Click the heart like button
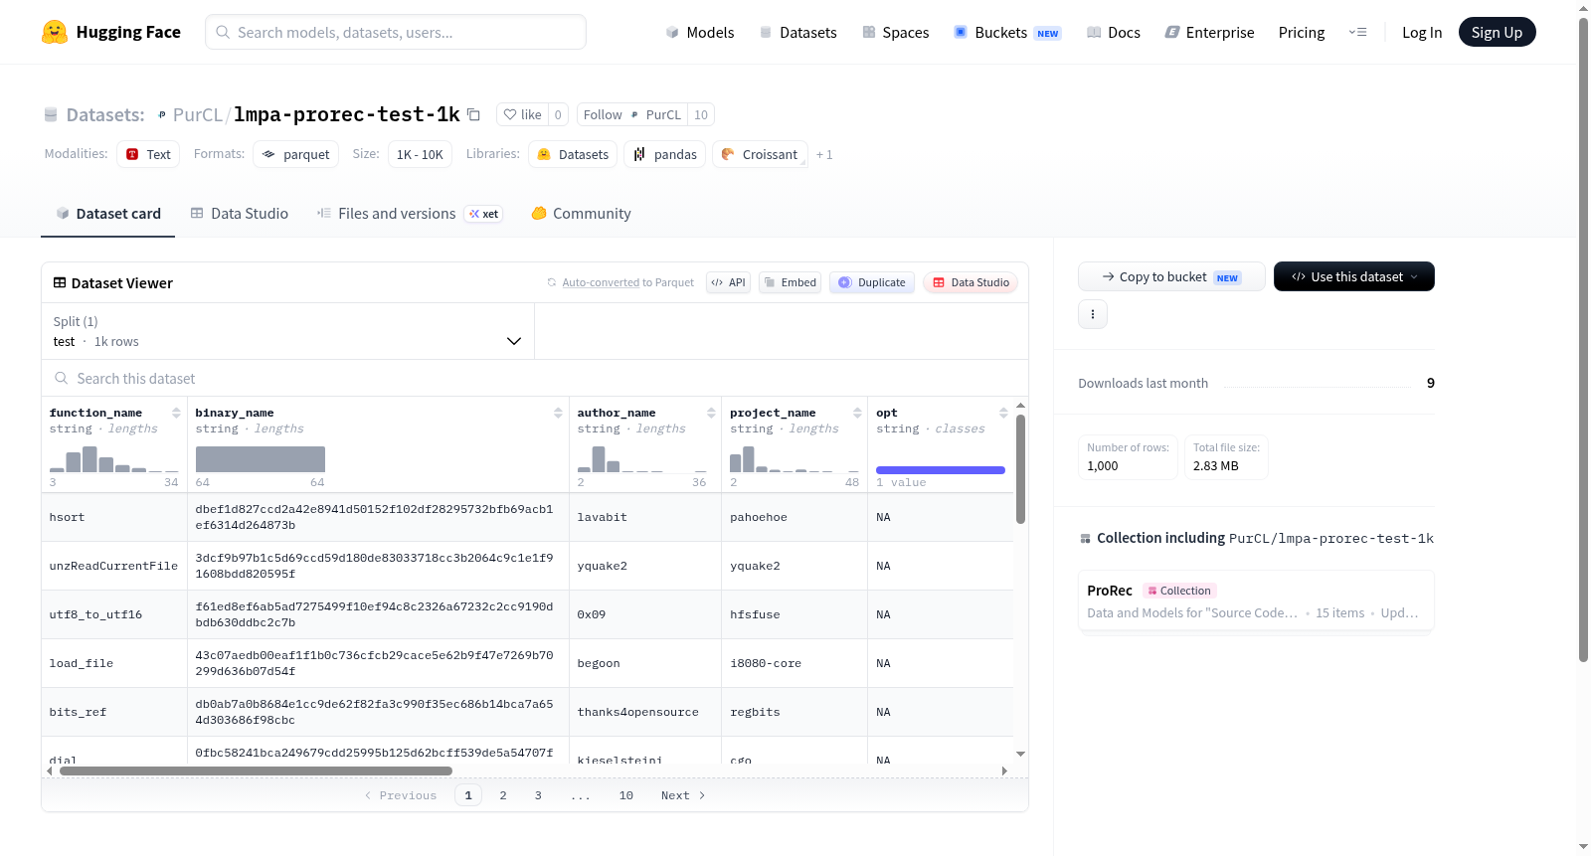This screenshot has width=1591, height=856. coord(522,114)
